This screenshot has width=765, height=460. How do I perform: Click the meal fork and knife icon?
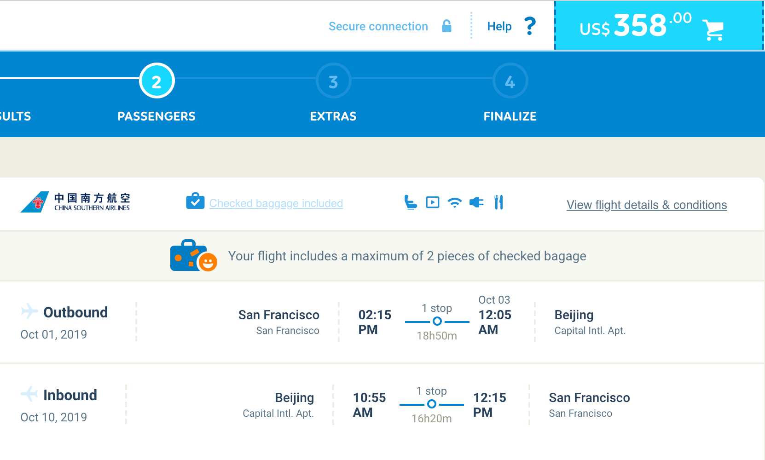[x=498, y=202]
